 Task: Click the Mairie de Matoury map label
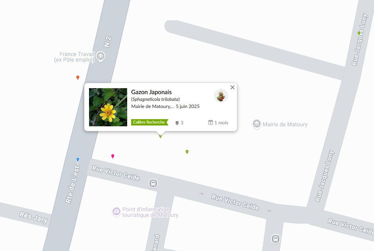285,124
